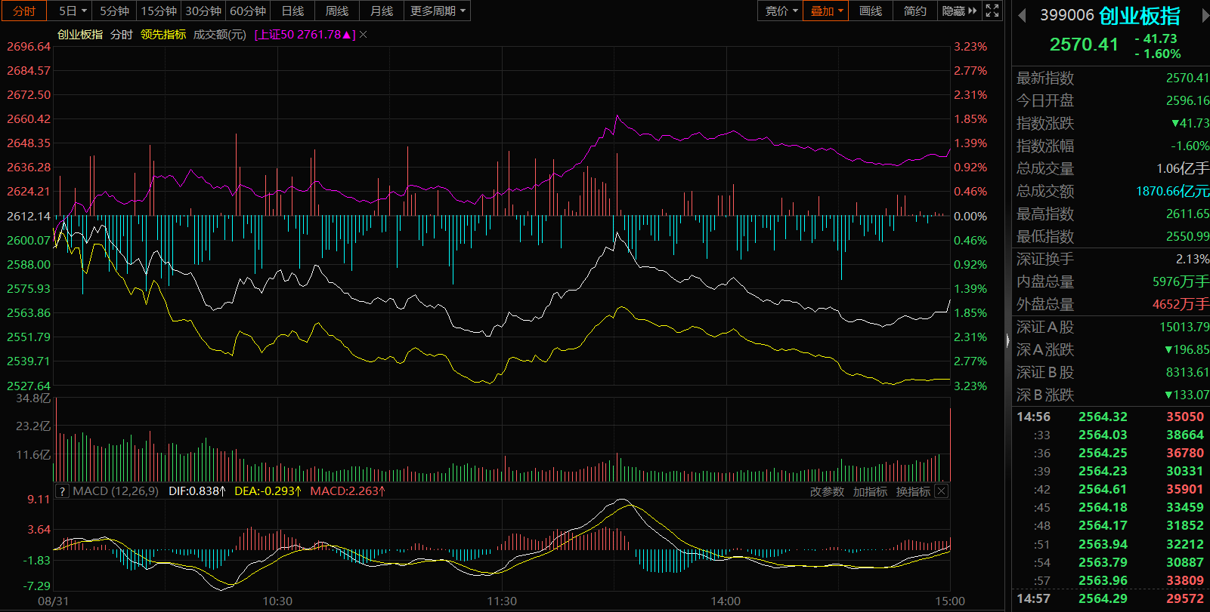Click the DEA:-0.293 indicator value

tap(268, 491)
